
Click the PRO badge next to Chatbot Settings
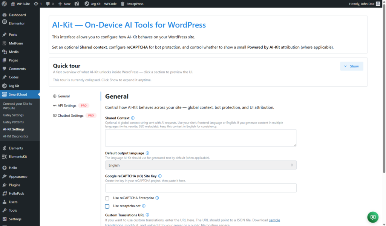[91, 115]
